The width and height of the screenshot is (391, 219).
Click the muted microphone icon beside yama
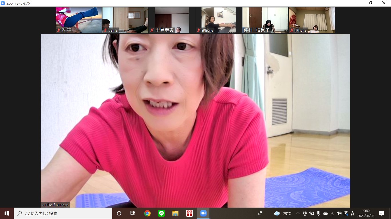click(105, 30)
